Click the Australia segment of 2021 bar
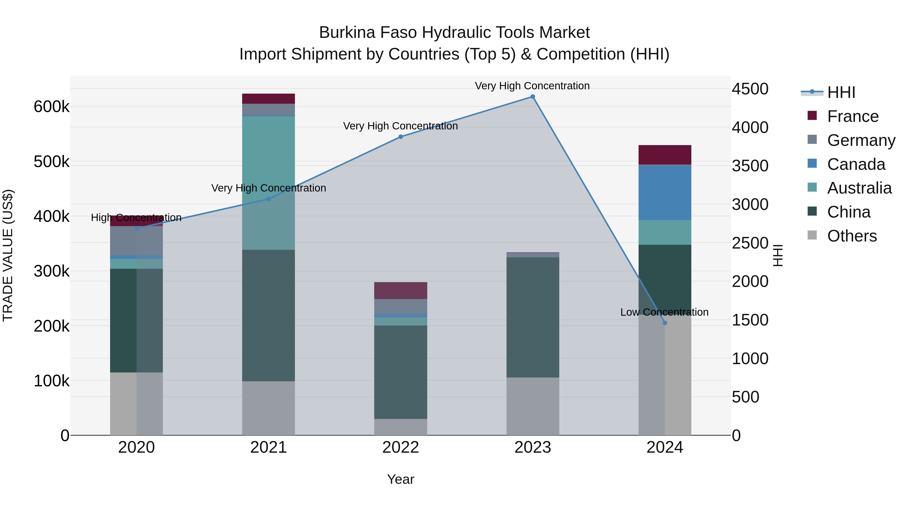Viewport: 909px width, 511px height. pyautogui.click(x=269, y=183)
